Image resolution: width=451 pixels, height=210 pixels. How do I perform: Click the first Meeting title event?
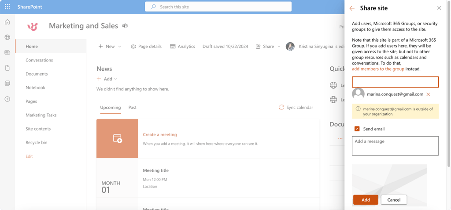[155, 170]
